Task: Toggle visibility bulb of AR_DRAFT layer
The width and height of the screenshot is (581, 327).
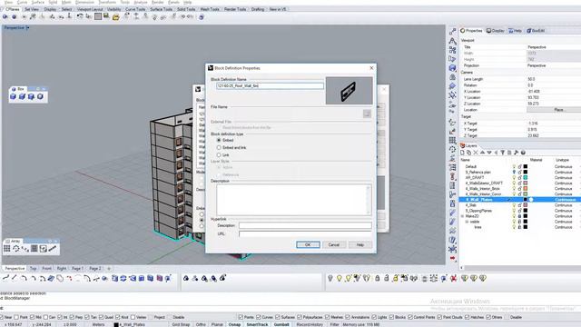Action: tap(514, 178)
